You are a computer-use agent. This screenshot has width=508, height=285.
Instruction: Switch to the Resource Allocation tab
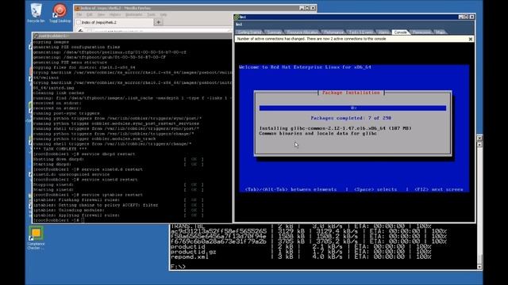302,32
